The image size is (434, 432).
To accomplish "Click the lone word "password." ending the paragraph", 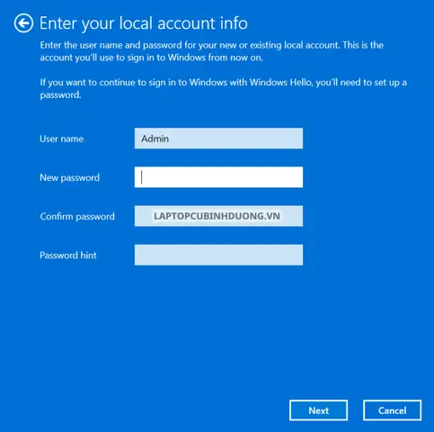I will pos(60,95).
